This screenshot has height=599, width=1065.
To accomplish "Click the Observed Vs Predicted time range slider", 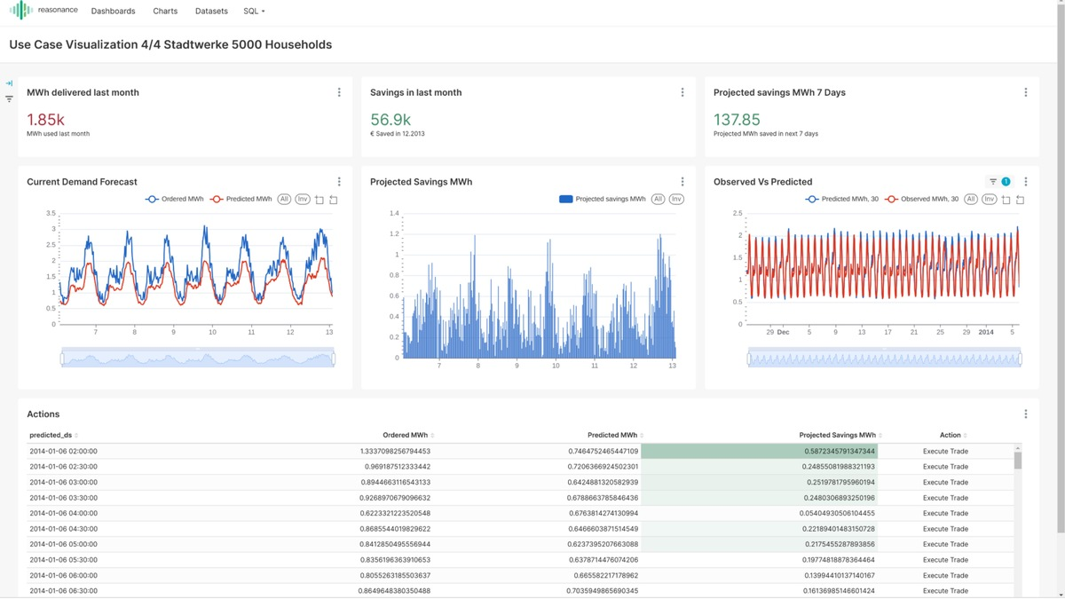I will [884, 359].
